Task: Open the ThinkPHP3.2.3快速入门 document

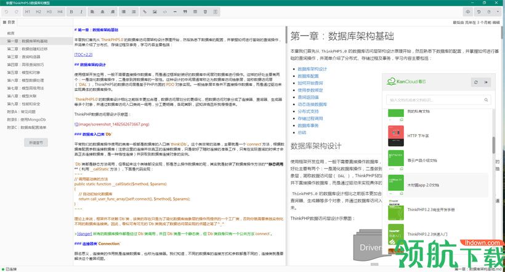Action: (438, 234)
